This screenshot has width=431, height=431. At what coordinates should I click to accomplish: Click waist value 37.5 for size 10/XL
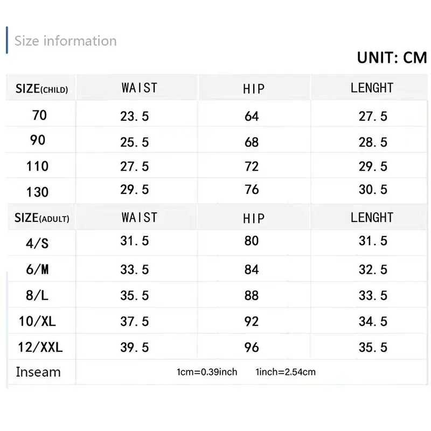(135, 322)
